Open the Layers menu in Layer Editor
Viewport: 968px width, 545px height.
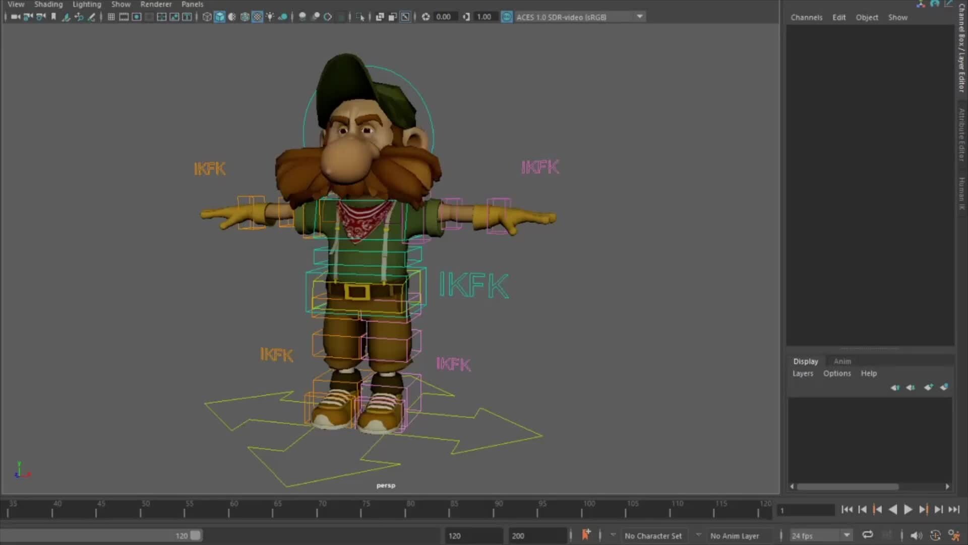tap(802, 373)
